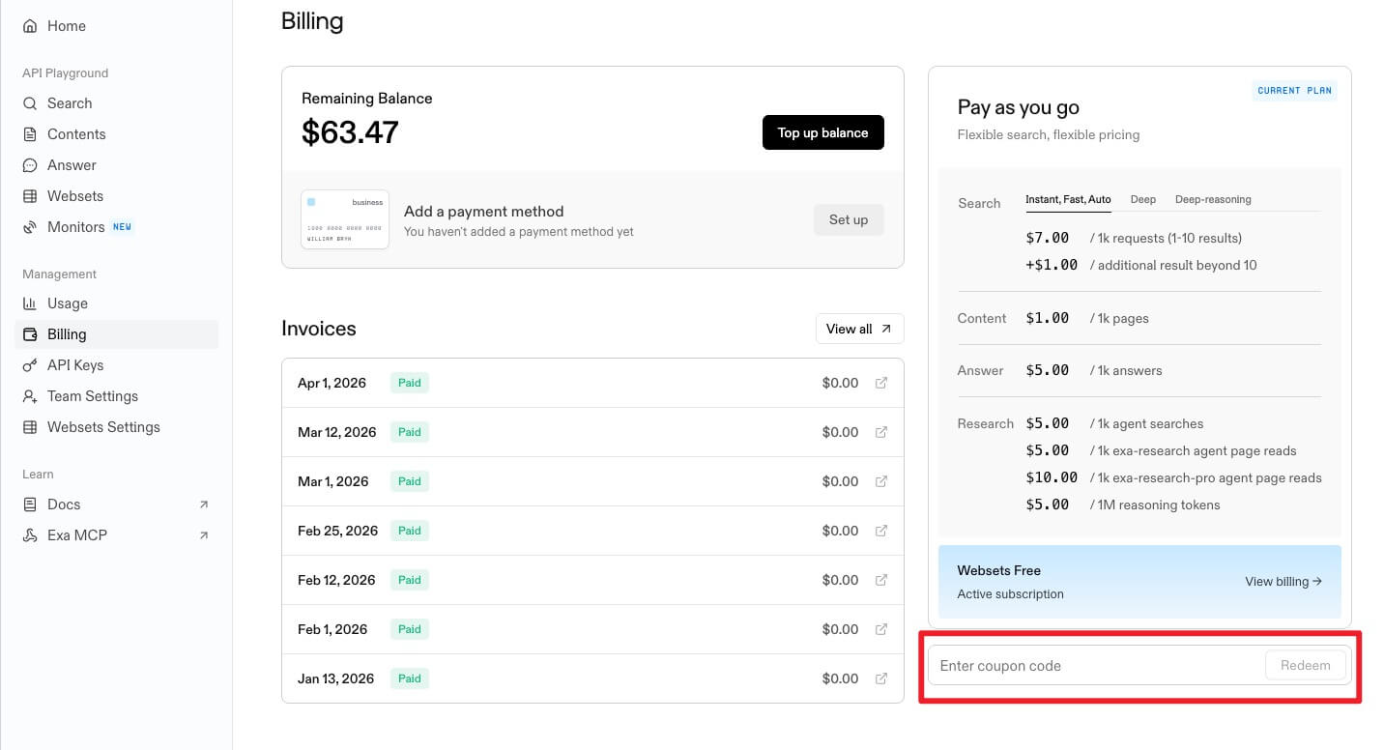Click the $10.00 exa-research-pro price value

click(x=1052, y=477)
